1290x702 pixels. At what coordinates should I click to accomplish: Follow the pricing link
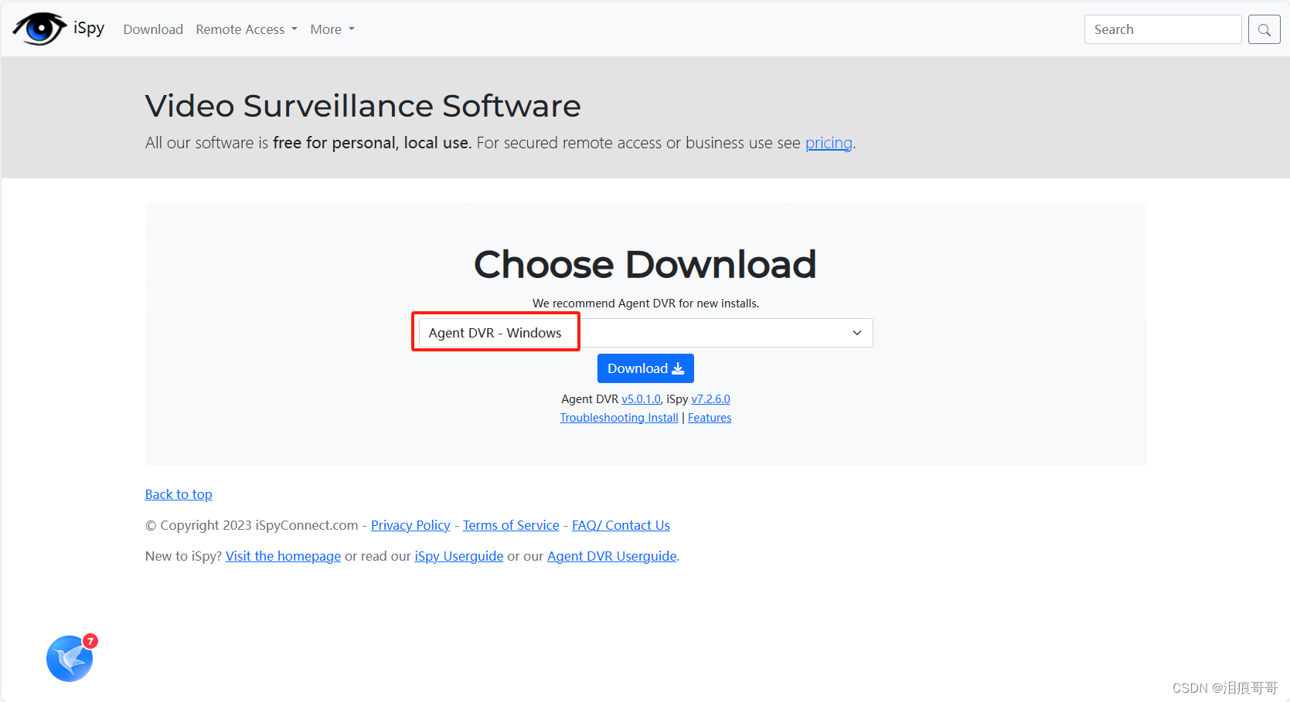click(829, 143)
